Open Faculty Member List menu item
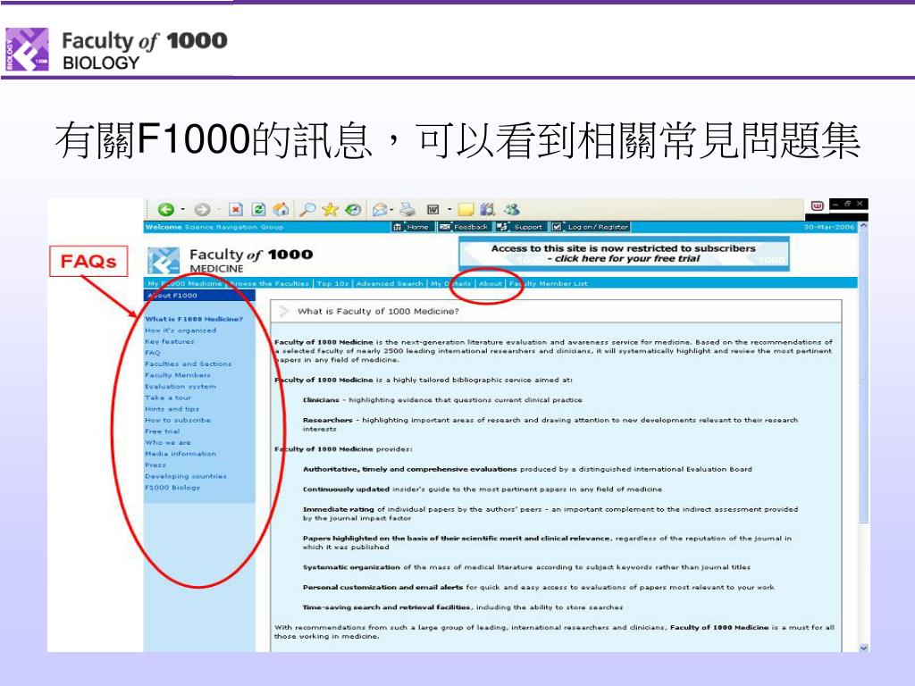Image resolution: width=915 pixels, height=686 pixels. (548, 283)
